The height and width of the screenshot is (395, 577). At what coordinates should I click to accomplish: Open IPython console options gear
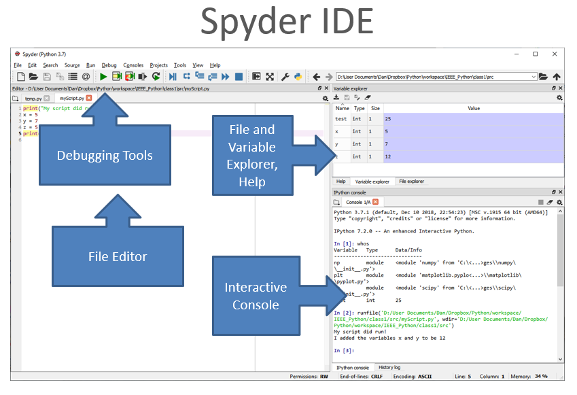point(559,202)
